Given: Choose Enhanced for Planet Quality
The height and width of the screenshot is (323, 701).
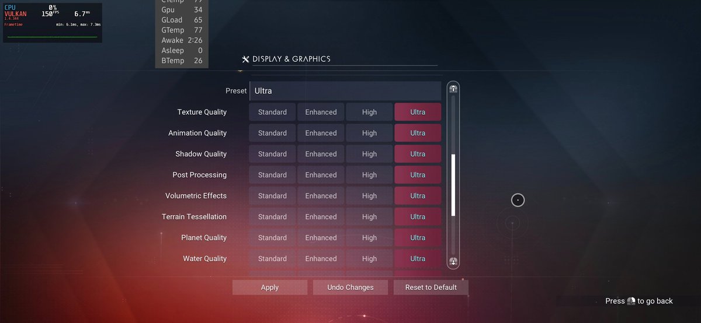Looking at the screenshot, I should pyautogui.click(x=321, y=238).
